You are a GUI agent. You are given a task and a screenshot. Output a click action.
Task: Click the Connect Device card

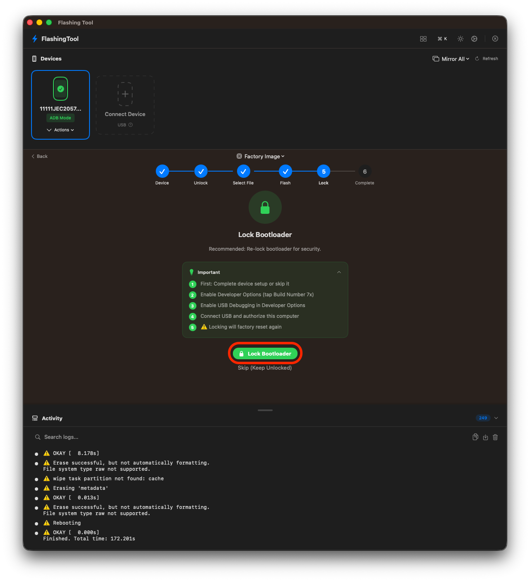(x=125, y=105)
